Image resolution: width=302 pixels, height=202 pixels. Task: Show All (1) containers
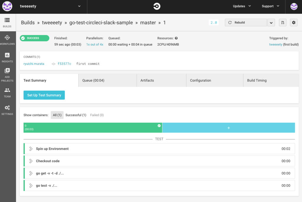57,115
